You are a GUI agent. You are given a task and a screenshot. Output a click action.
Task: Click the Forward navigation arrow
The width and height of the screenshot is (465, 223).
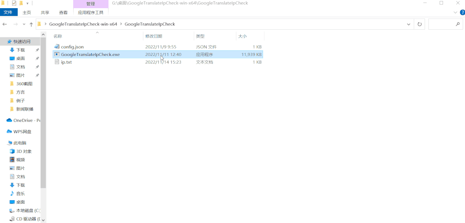point(16,24)
